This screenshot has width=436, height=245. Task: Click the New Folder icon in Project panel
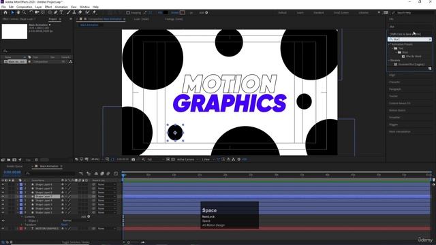tap(9, 160)
